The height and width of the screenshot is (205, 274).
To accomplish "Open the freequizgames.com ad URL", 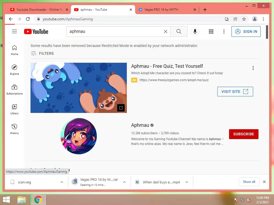I will point(174,80).
